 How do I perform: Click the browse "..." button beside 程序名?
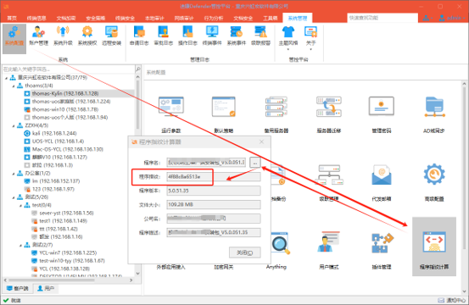pos(254,163)
